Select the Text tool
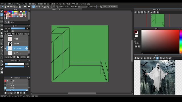This screenshot has width=182, height=102. click(x=2, y=58)
